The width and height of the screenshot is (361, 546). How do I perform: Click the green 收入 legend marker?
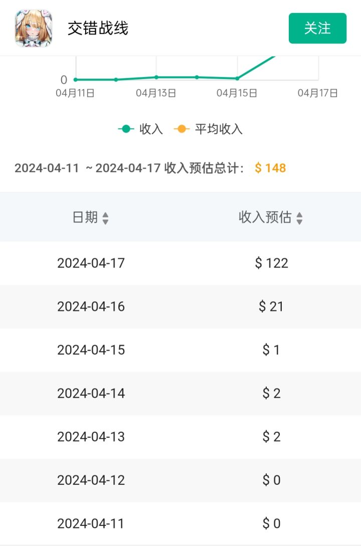click(x=126, y=129)
